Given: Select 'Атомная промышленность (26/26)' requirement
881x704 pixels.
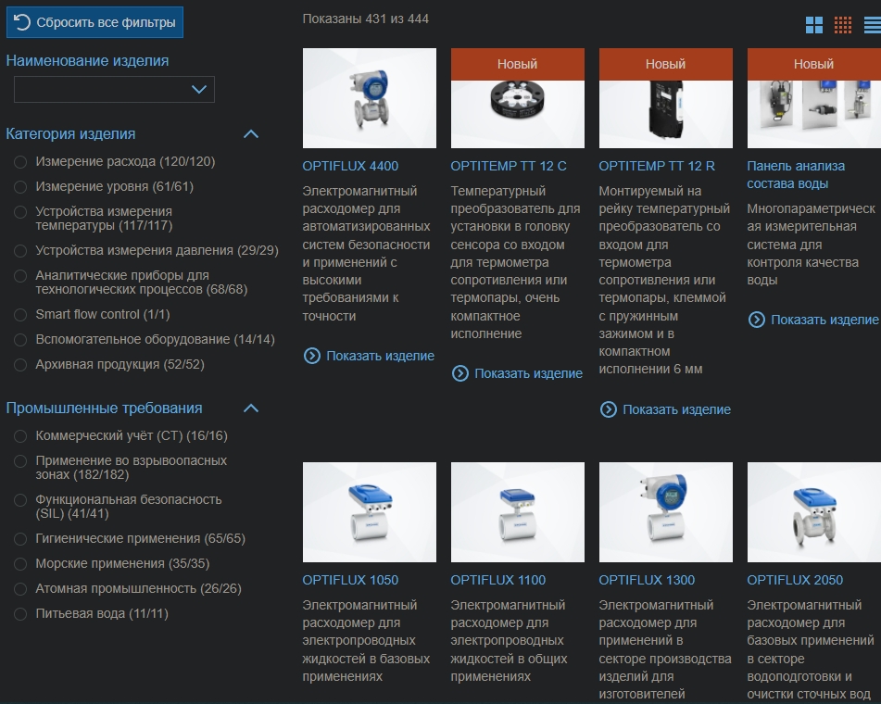Looking at the screenshot, I should 20,589.
